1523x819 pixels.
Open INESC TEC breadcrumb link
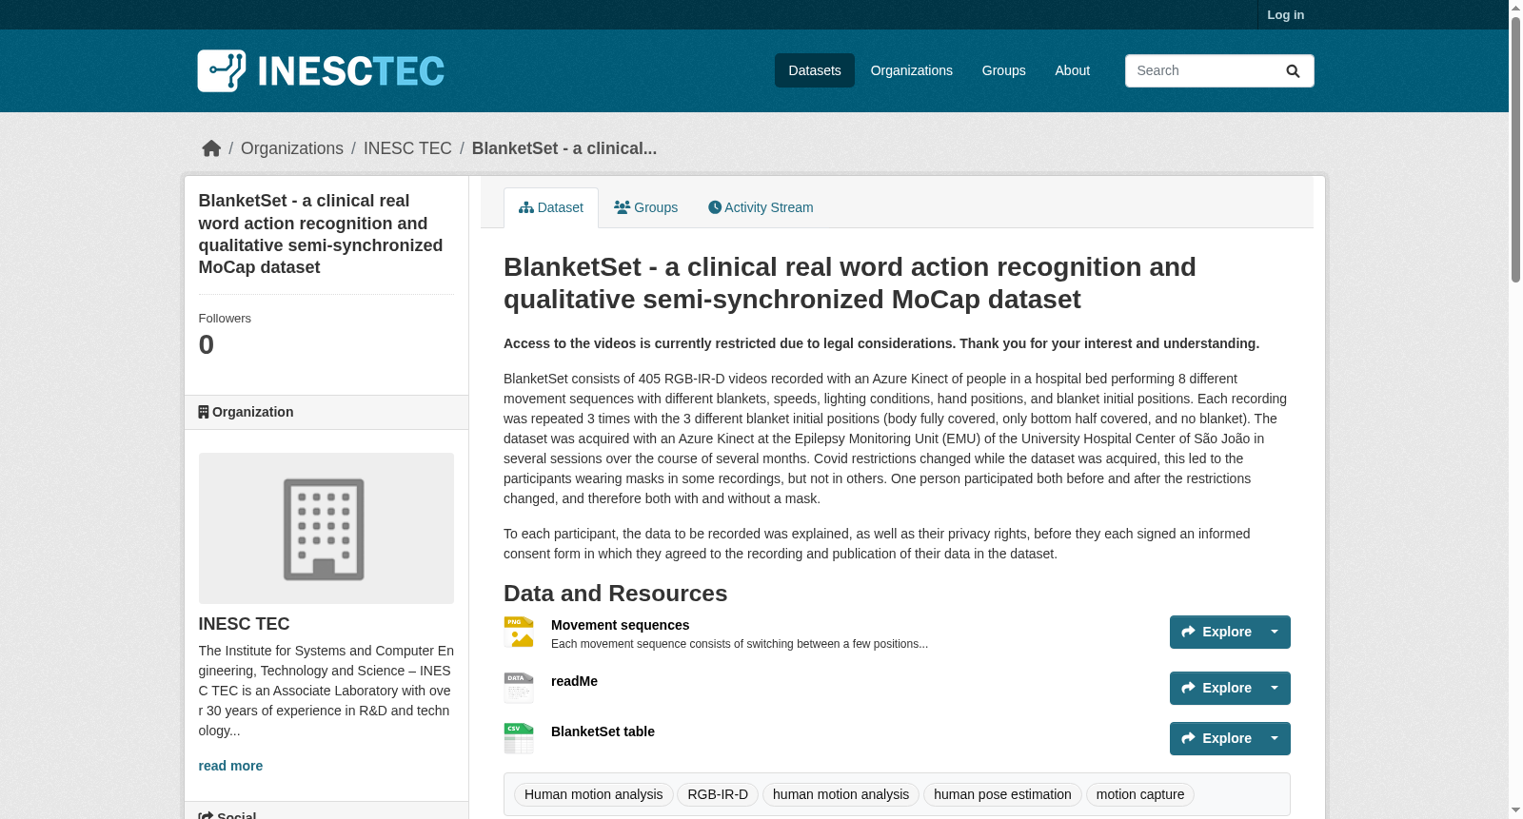(x=407, y=148)
